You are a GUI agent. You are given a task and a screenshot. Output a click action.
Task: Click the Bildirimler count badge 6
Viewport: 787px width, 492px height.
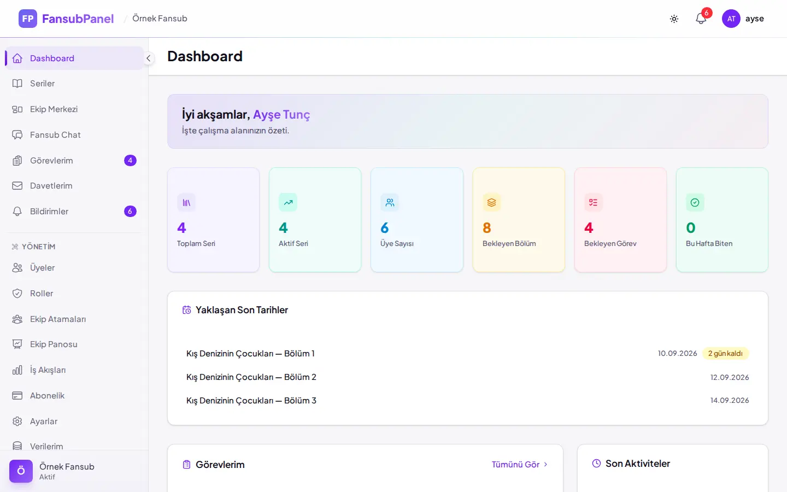coord(130,212)
